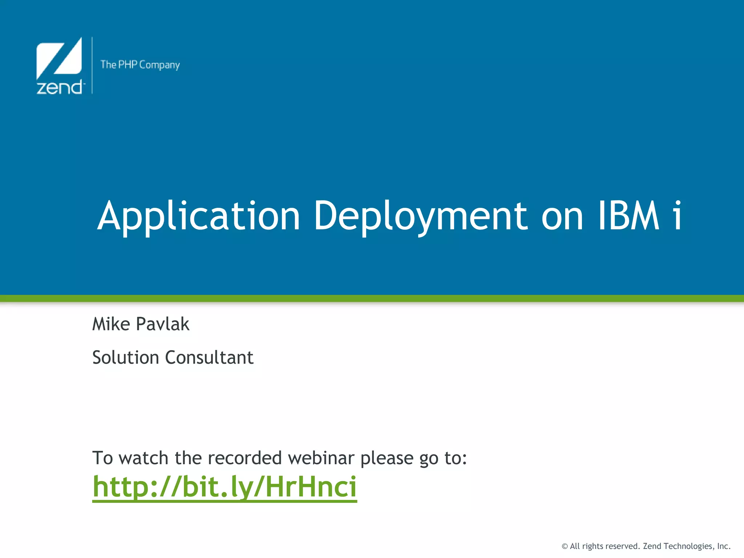
Task: Click the zend wordmark below the logo
Action: (x=60, y=88)
